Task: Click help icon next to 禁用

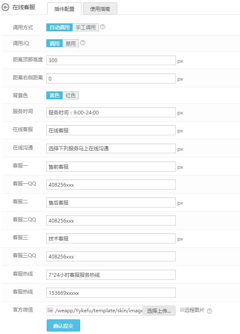Action: click(x=83, y=43)
